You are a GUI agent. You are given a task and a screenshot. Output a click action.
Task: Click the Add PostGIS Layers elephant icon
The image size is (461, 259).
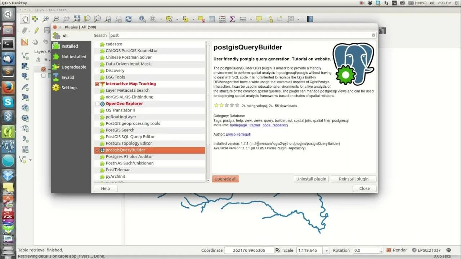(x=25, y=77)
